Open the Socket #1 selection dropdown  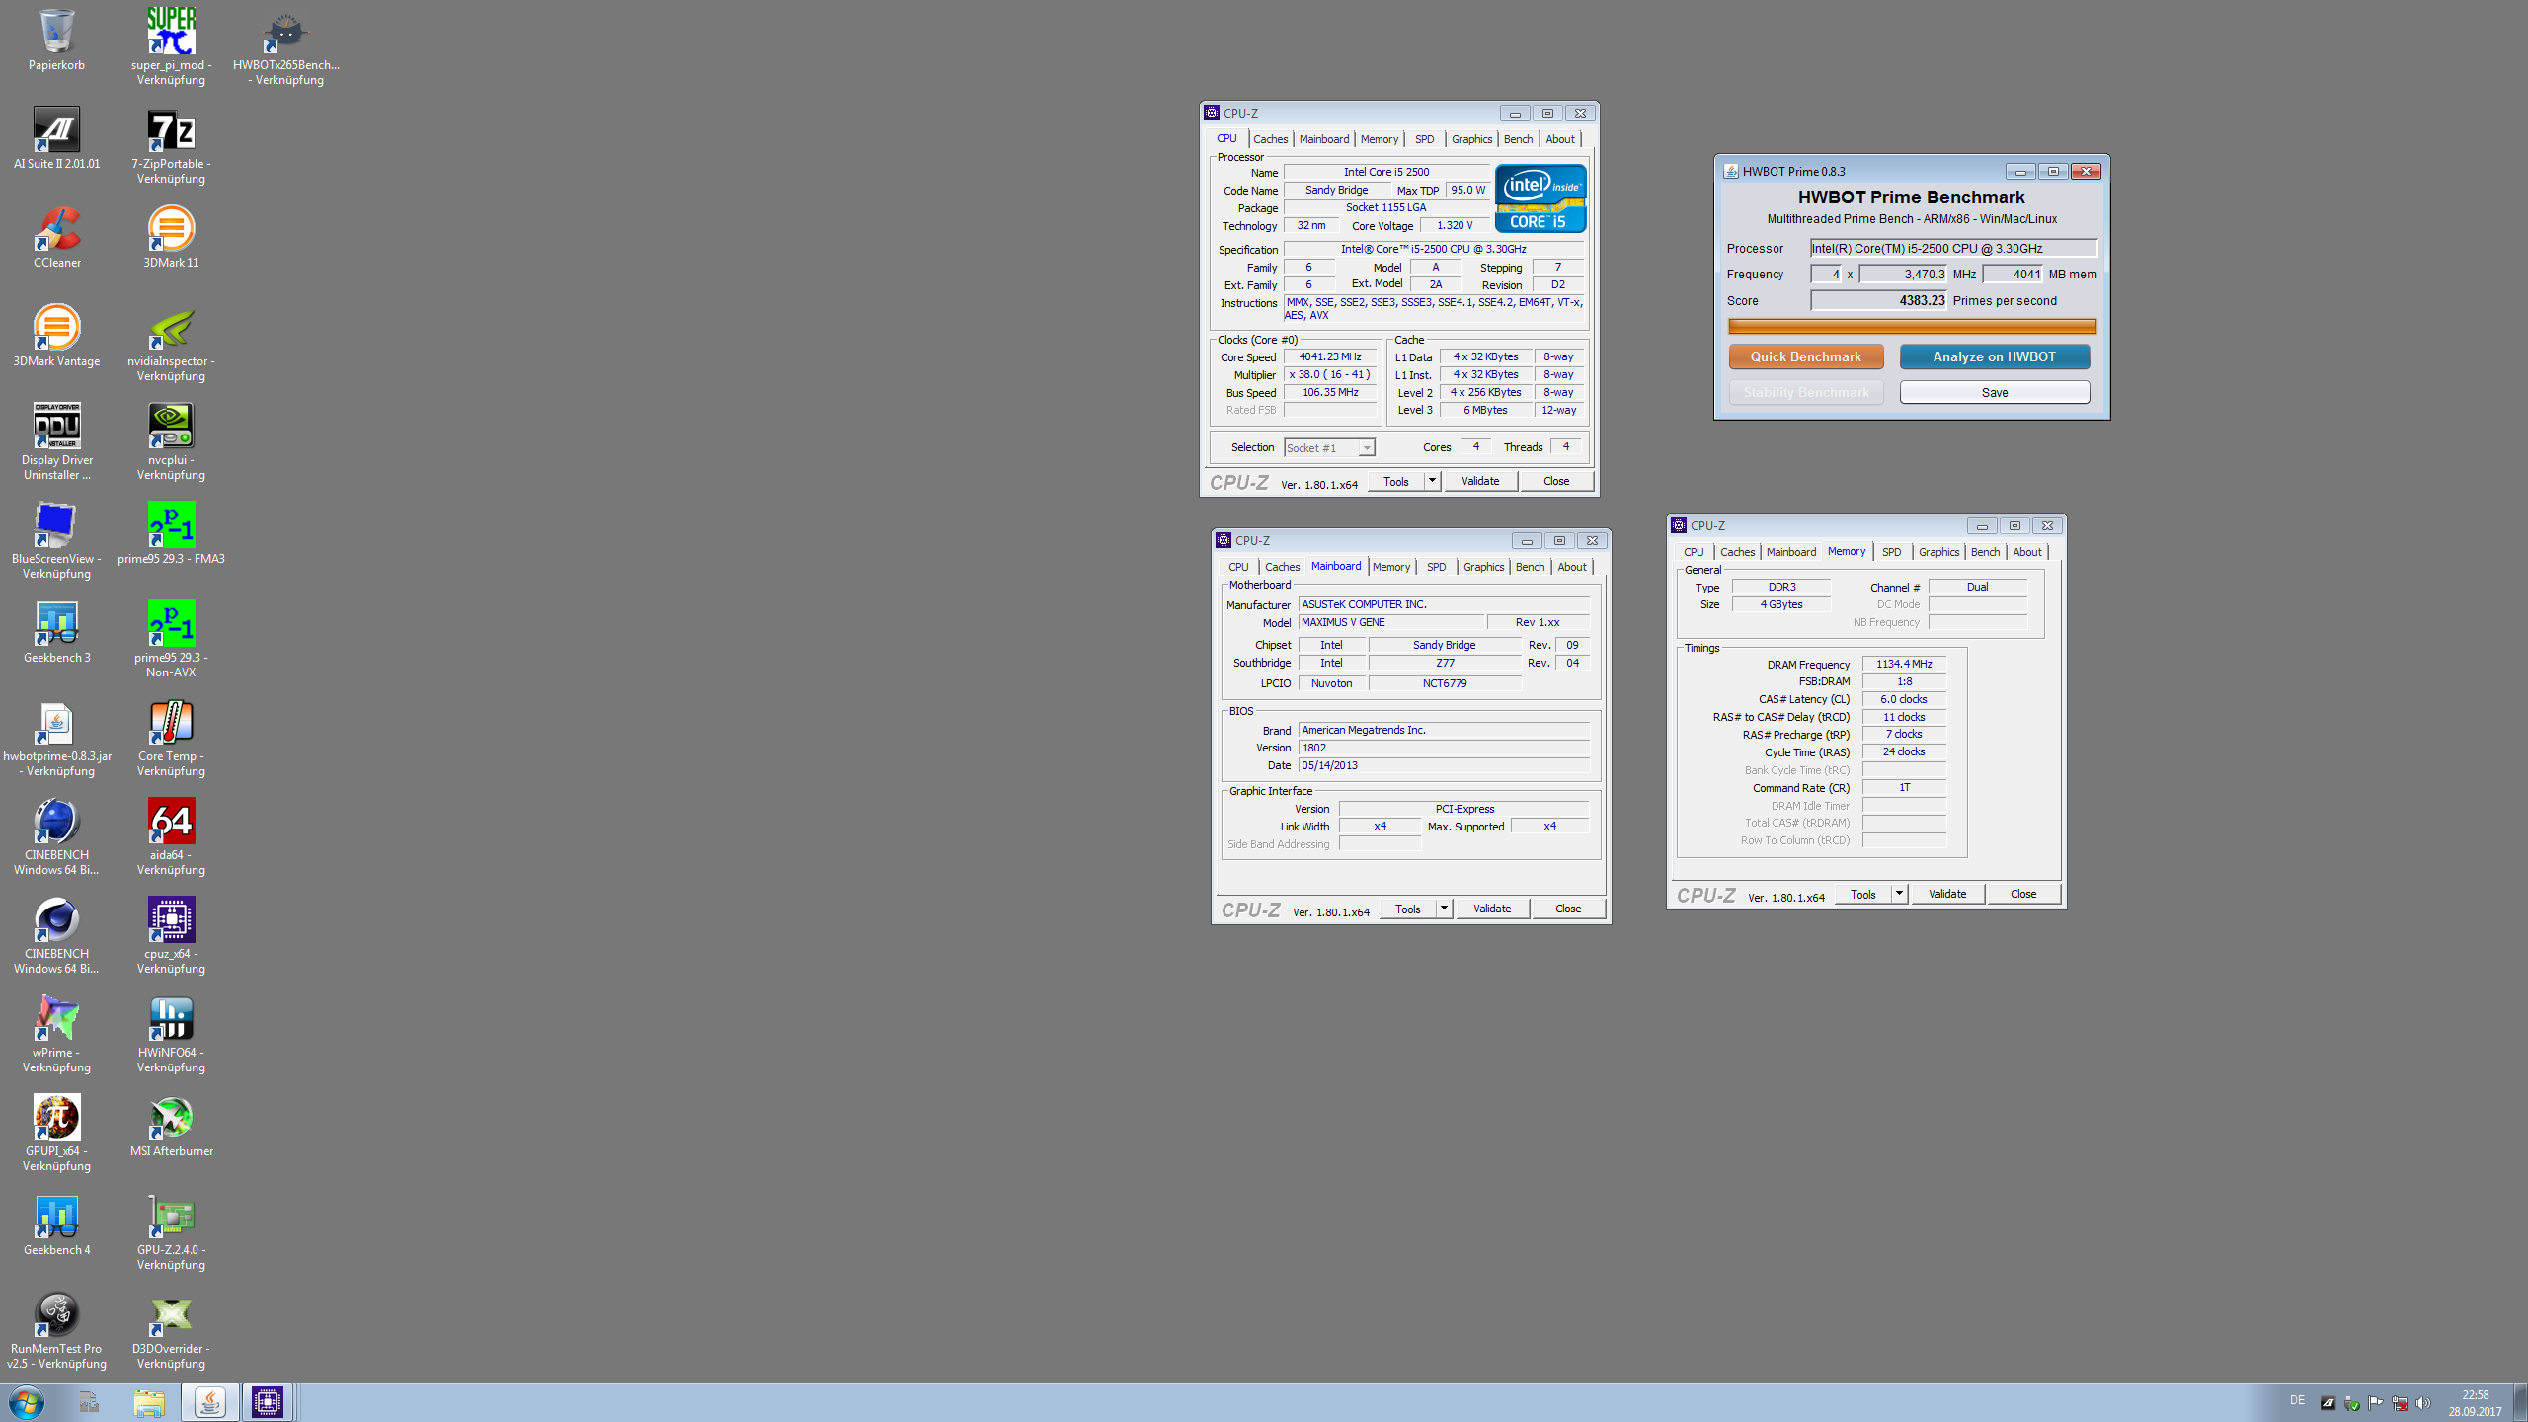click(1329, 448)
